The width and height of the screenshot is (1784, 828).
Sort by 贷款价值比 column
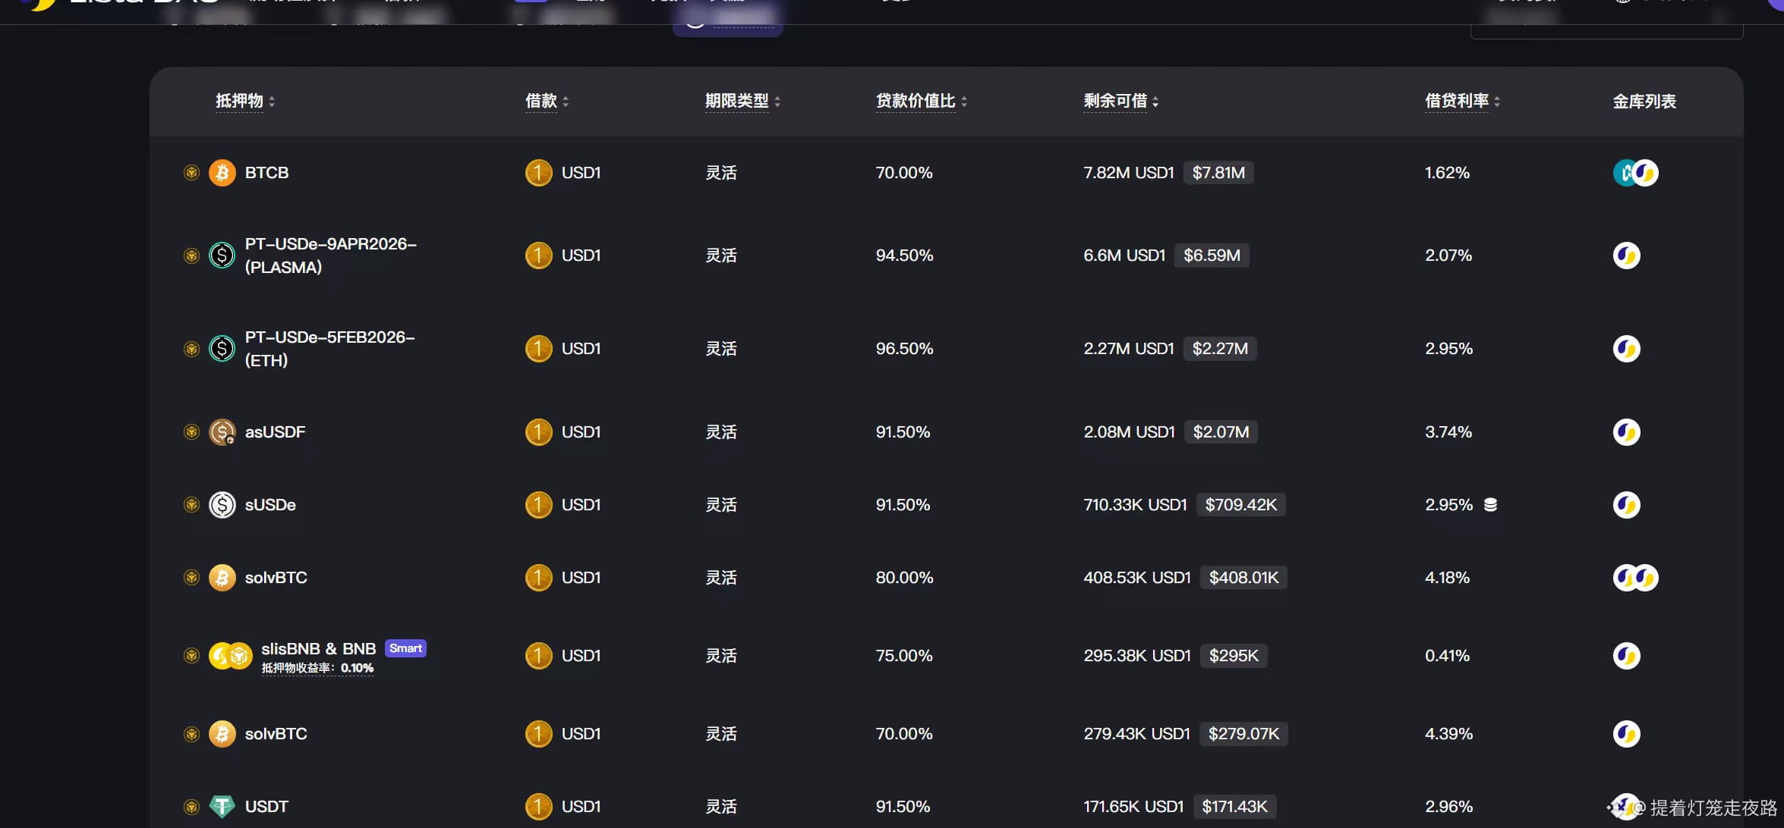point(921,101)
